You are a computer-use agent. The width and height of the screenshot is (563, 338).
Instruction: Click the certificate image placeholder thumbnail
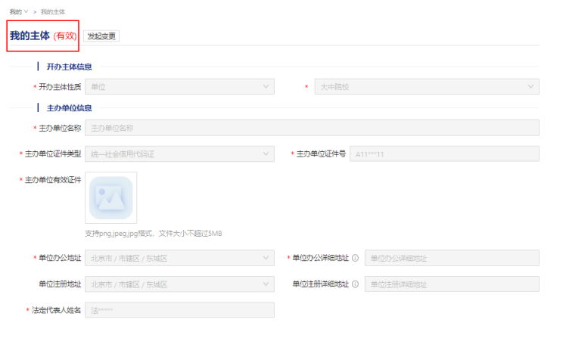coord(111,197)
